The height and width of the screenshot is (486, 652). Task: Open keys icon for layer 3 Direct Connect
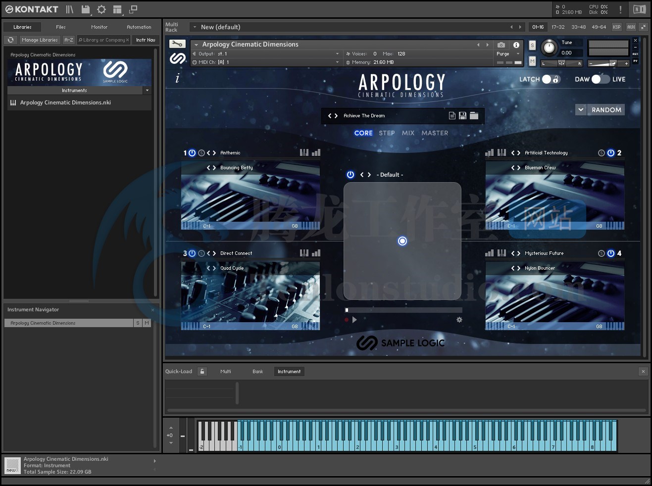click(304, 253)
